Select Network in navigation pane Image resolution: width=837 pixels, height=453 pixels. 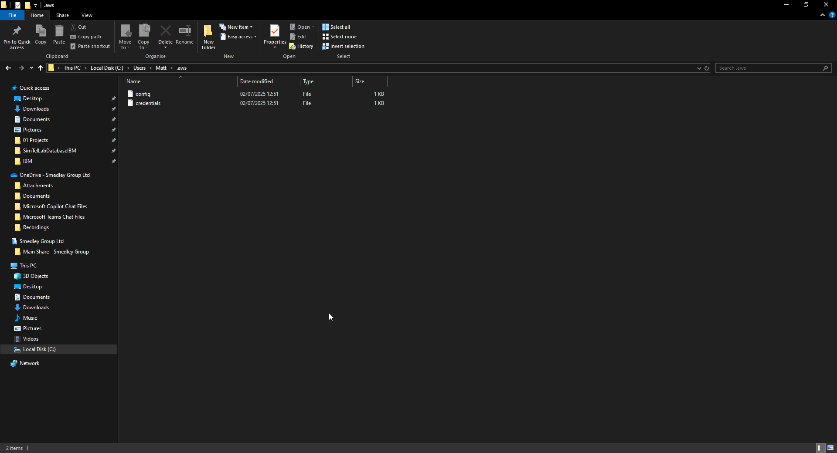pyautogui.click(x=29, y=363)
